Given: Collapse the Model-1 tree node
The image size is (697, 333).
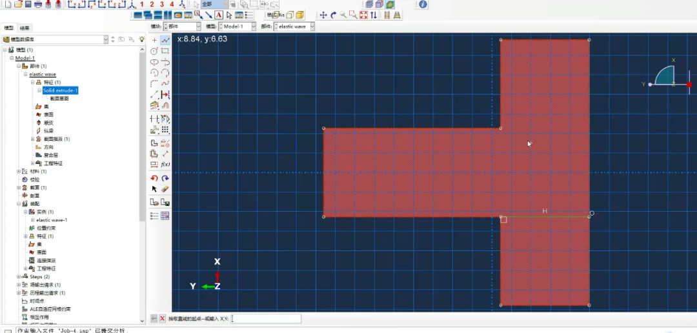Looking at the screenshot, I should [12, 58].
